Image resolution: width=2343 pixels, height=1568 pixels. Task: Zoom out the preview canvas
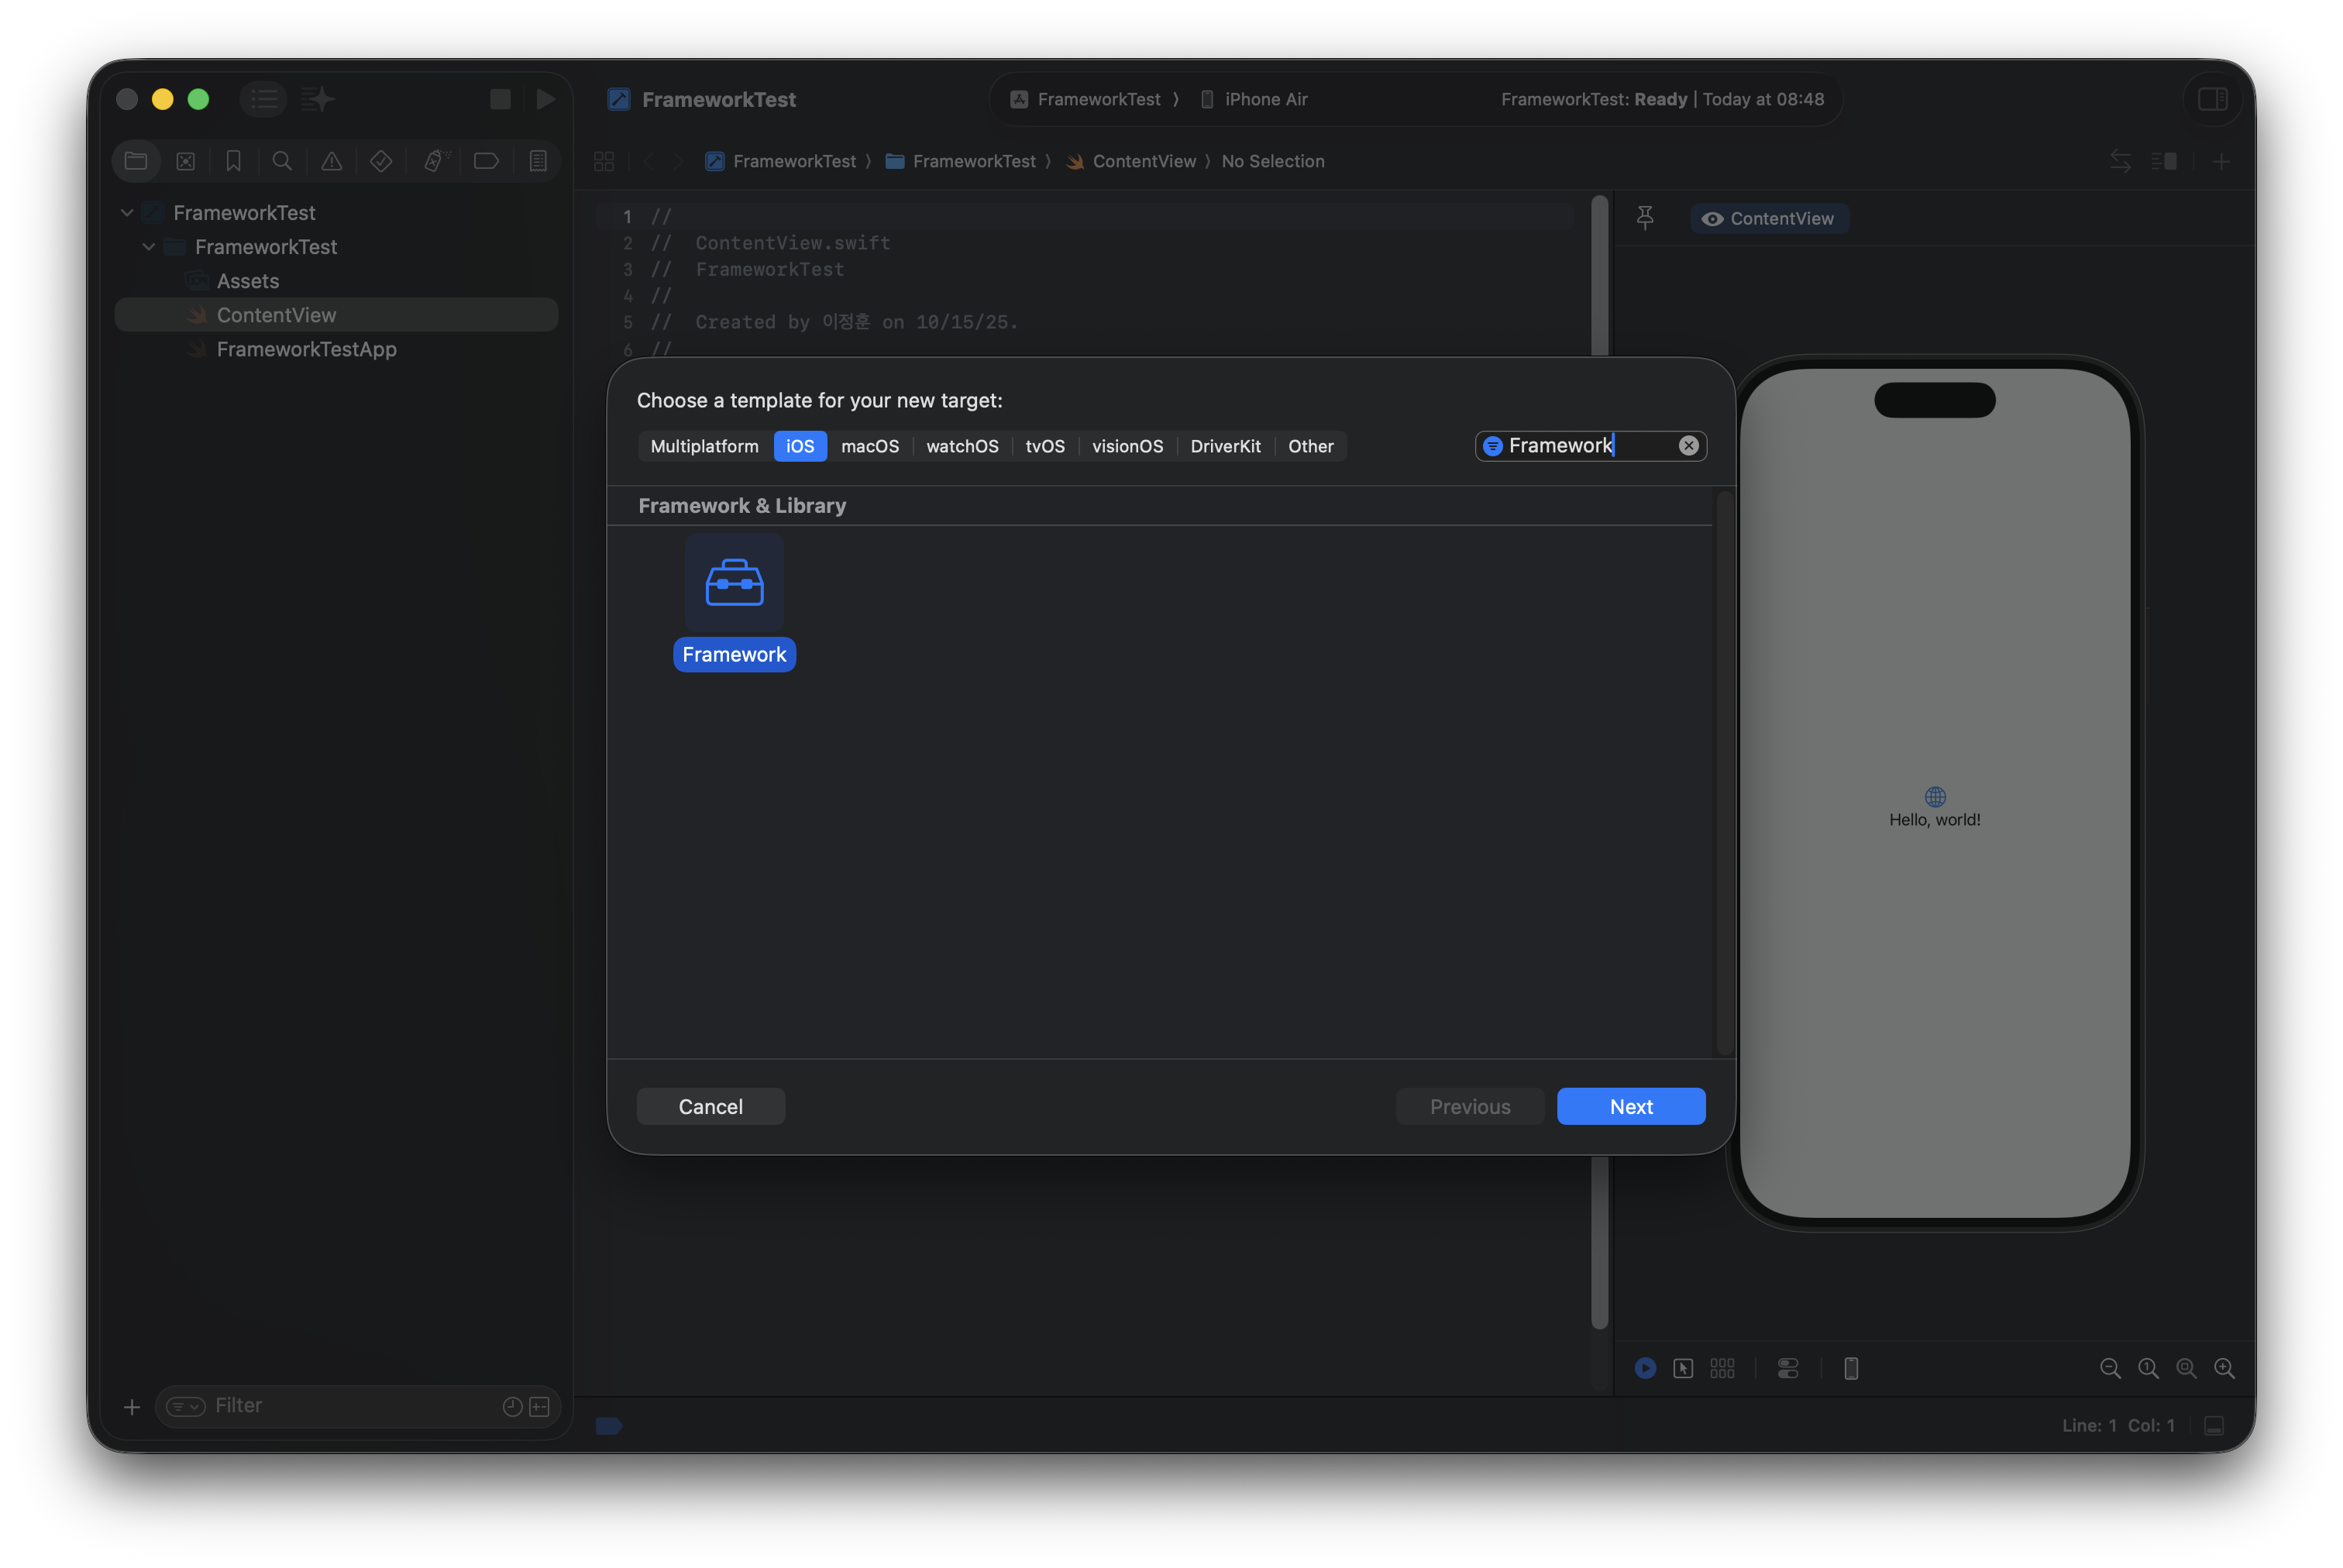pyautogui.click(x=2110, y=1368)
